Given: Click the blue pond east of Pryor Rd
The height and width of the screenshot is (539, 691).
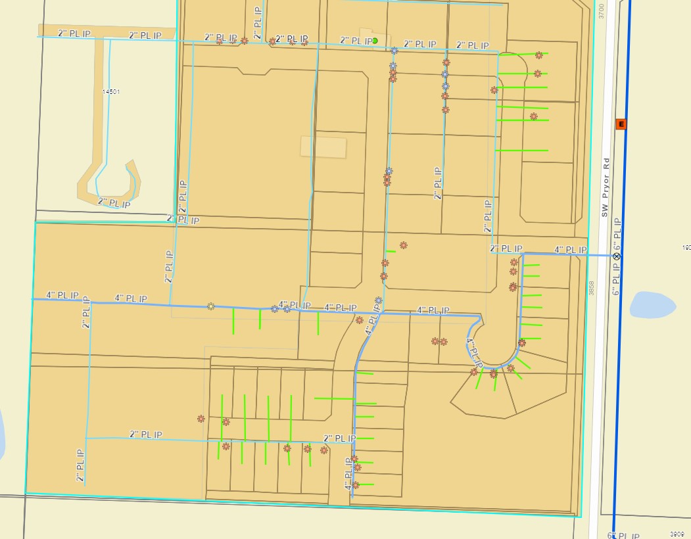Looking at the screenshot, I should [x=652, y=306].
